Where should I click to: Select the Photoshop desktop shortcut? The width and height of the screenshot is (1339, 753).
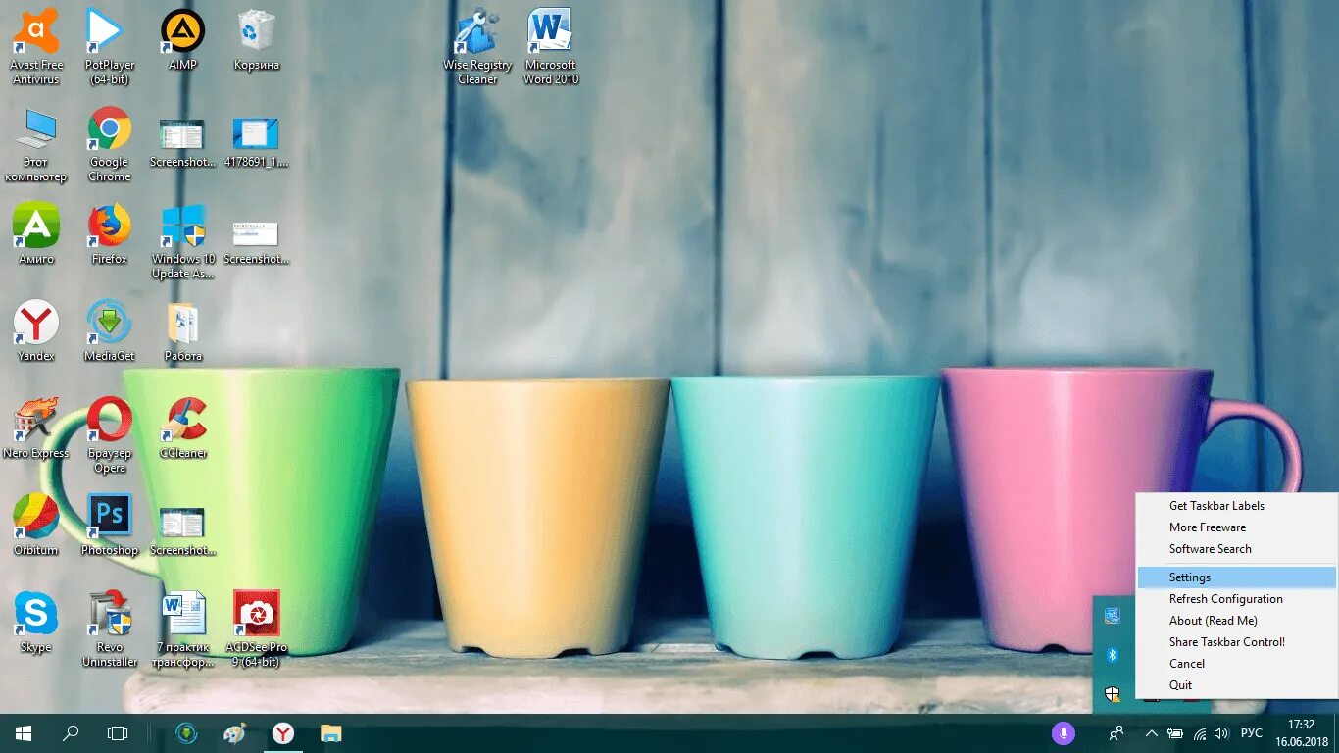110,526
